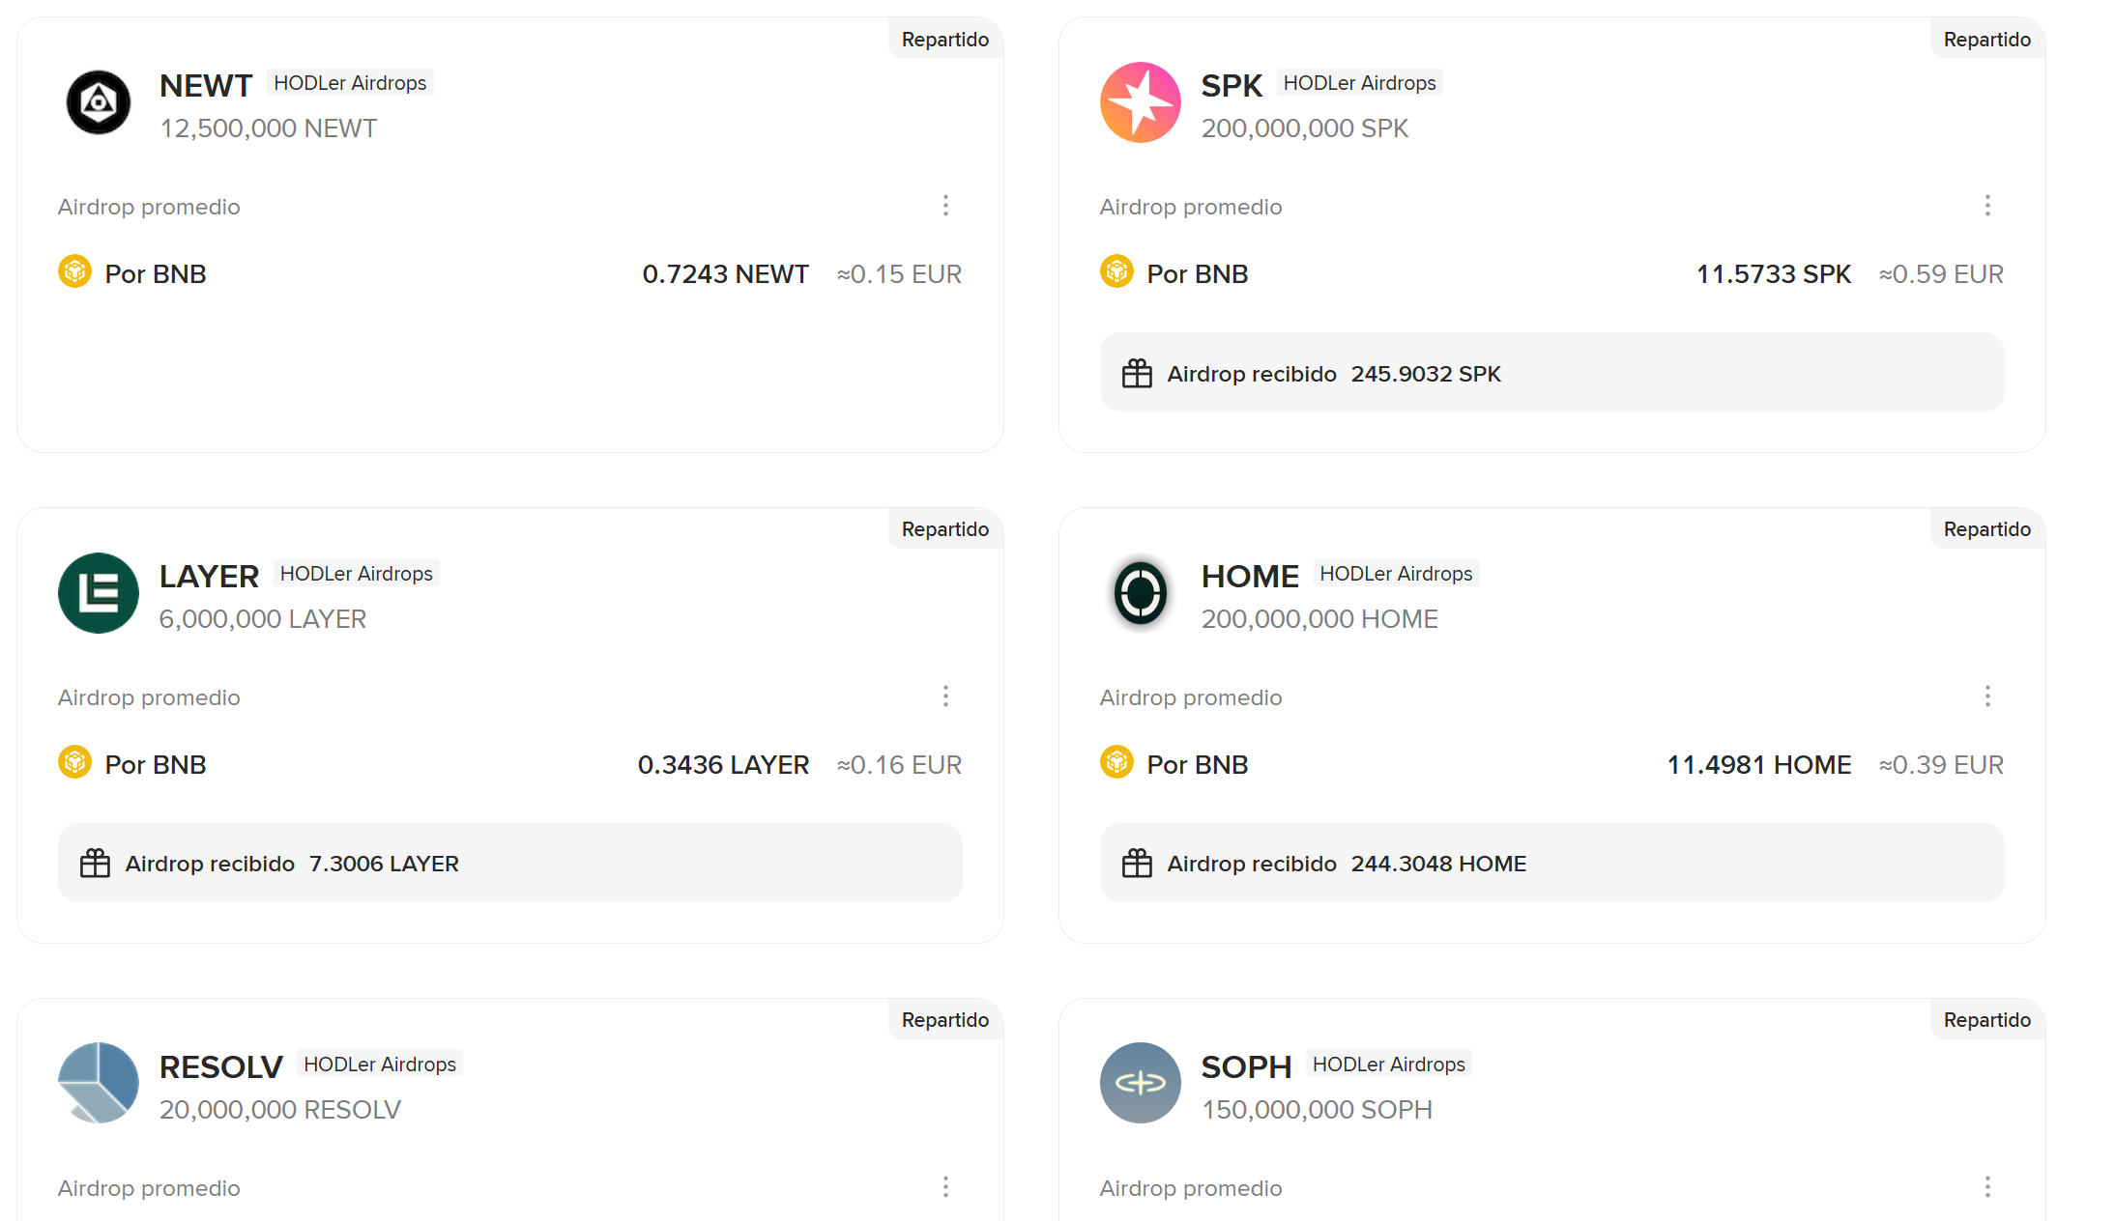The width and height of the screenshot is (2116, 1221).
Task: Click the BNB coin icon in NEWT card
Action: click(x=74, y=272)
